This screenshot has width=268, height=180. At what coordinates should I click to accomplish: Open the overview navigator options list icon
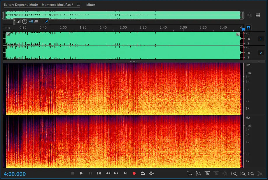tap(258, 15)
